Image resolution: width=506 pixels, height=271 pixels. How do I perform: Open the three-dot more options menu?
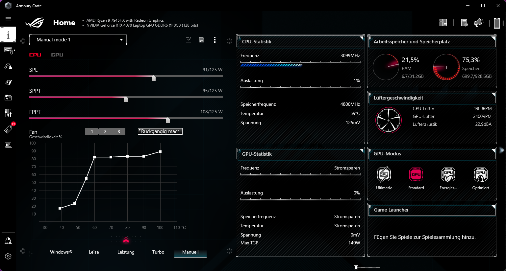click(215, 40)
